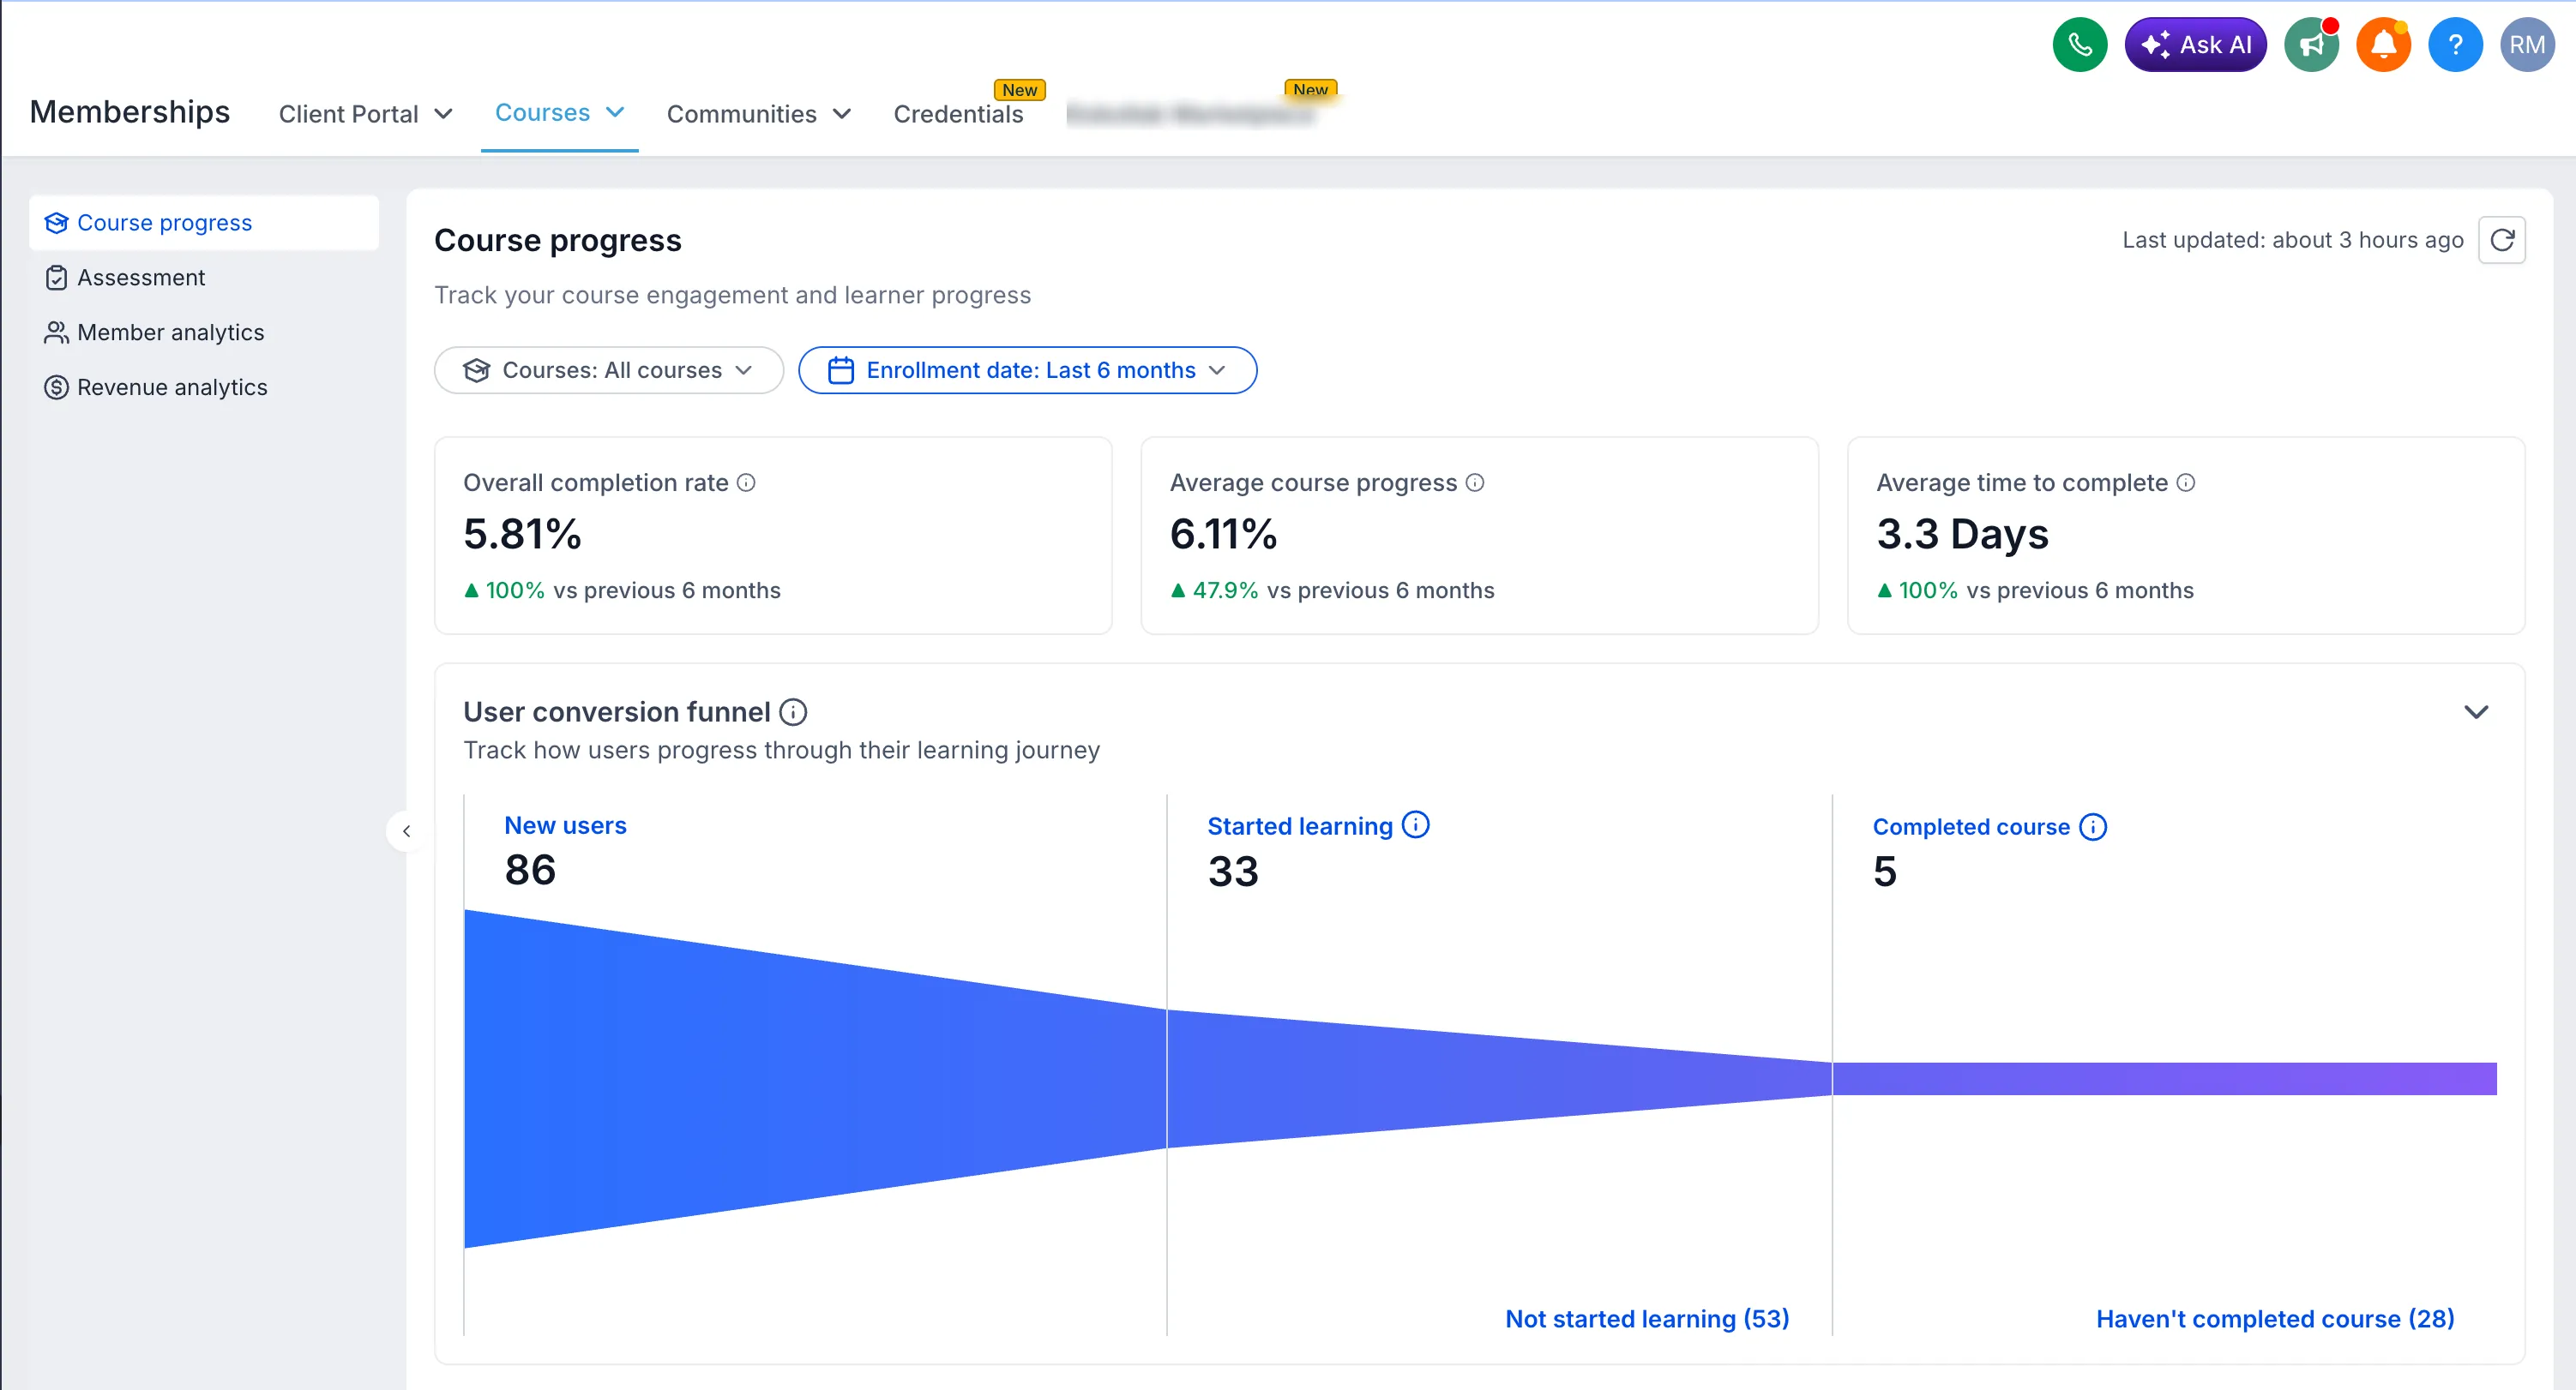Click the Revenue analytics dollar icon
The width and height of the screenshot is (2576, 1390).
[x=56, y=387]
